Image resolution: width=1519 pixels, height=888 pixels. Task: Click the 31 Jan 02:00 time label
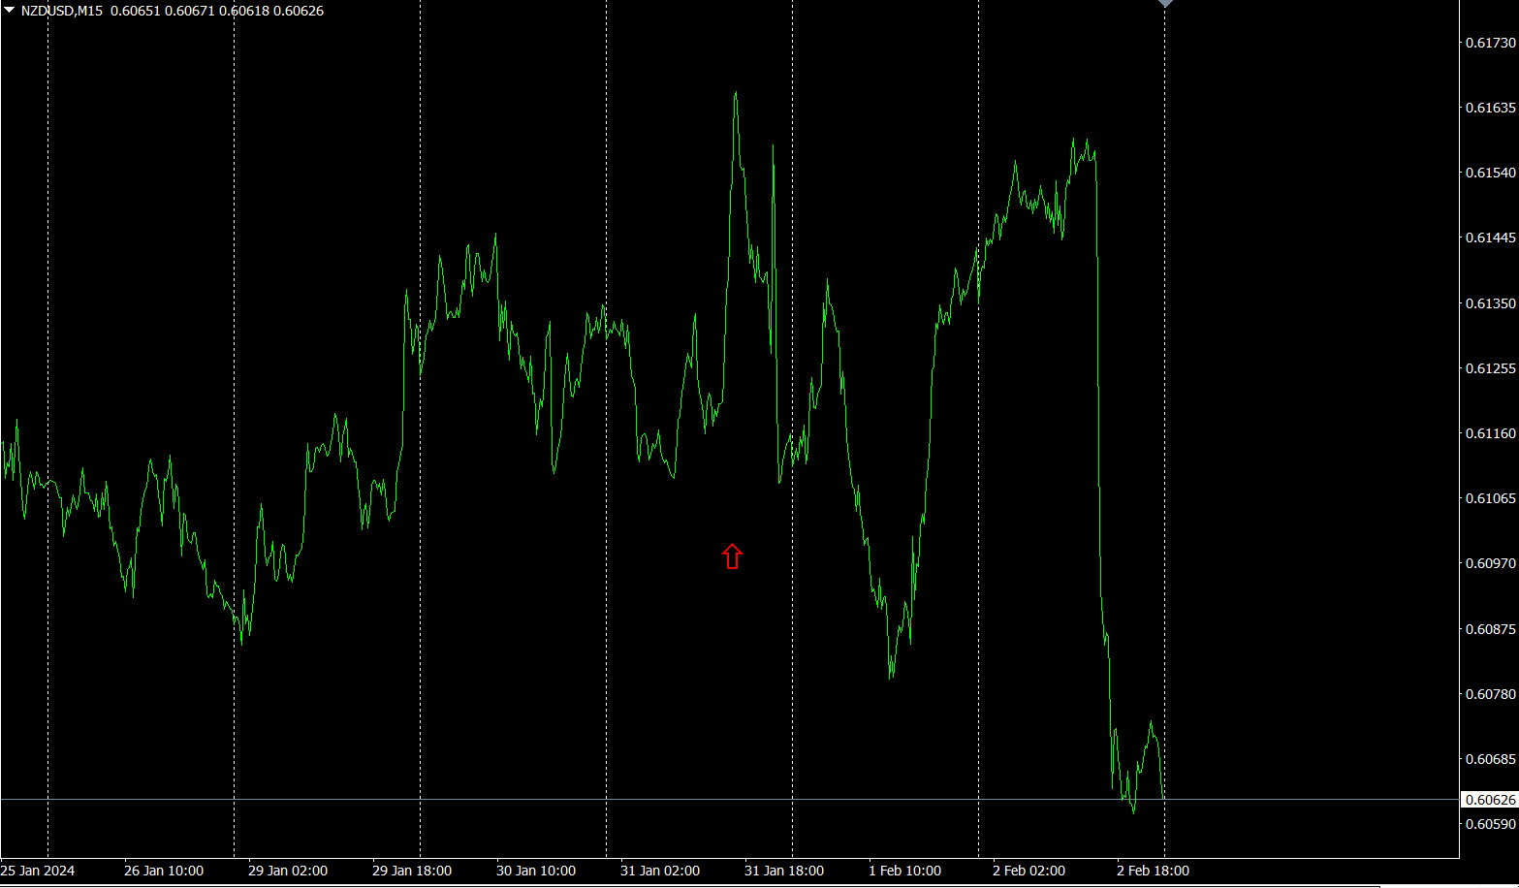660,871
